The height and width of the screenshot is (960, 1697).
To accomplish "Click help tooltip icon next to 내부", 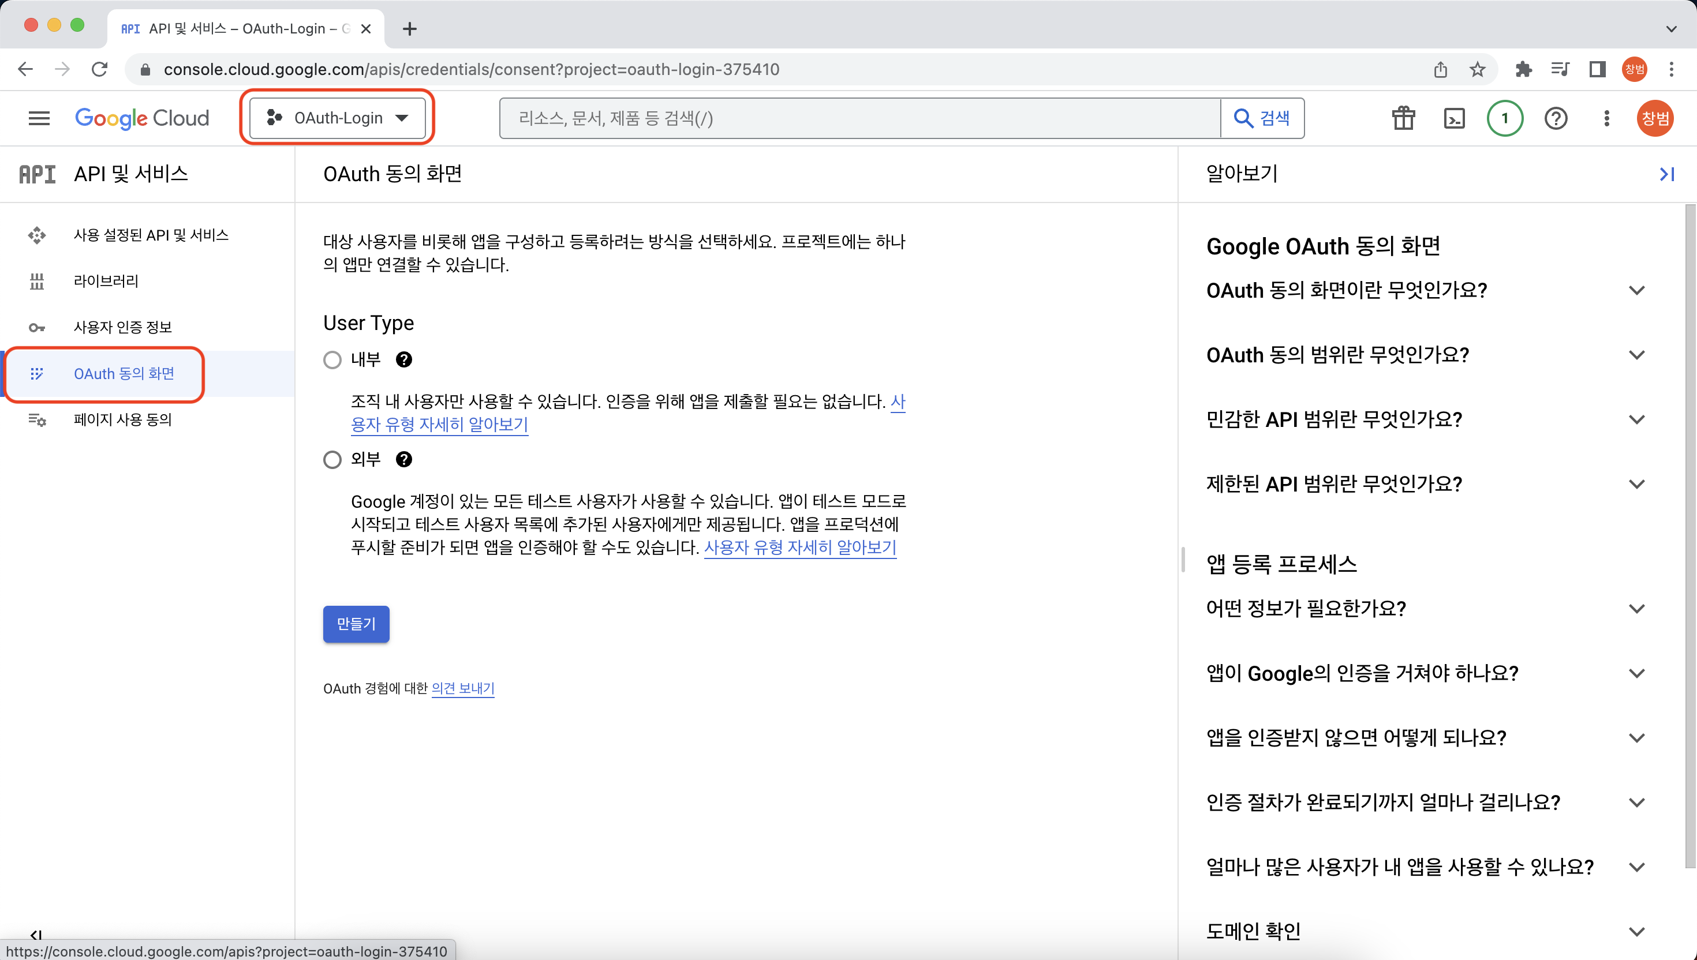I will pyautogui.click(x=403, y=359).
